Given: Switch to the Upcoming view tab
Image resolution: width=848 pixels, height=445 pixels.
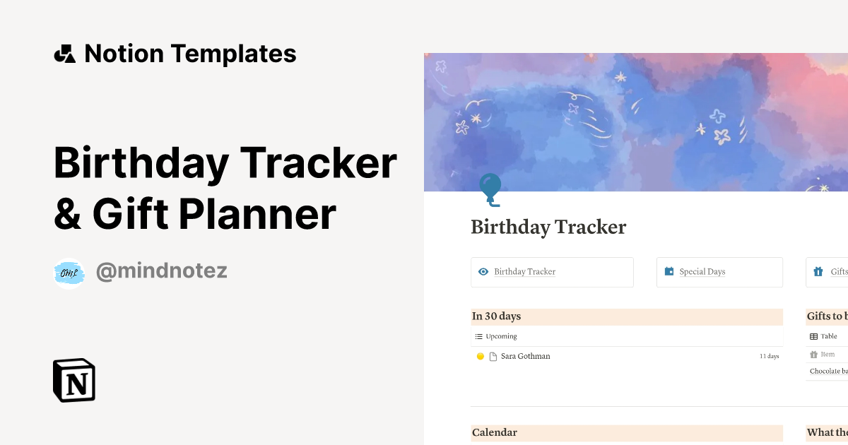Looking at the screenshot, I should click(501, 336).
